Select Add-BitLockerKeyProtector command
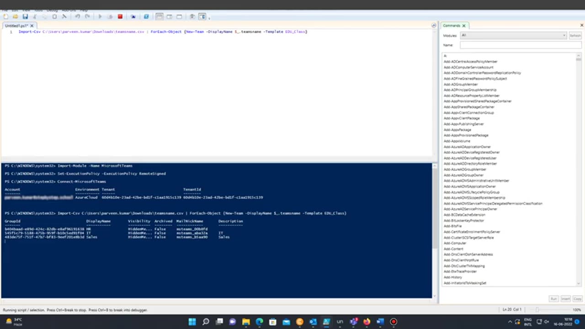This screenshot has height=329, width=585. [x=463, y=221]
